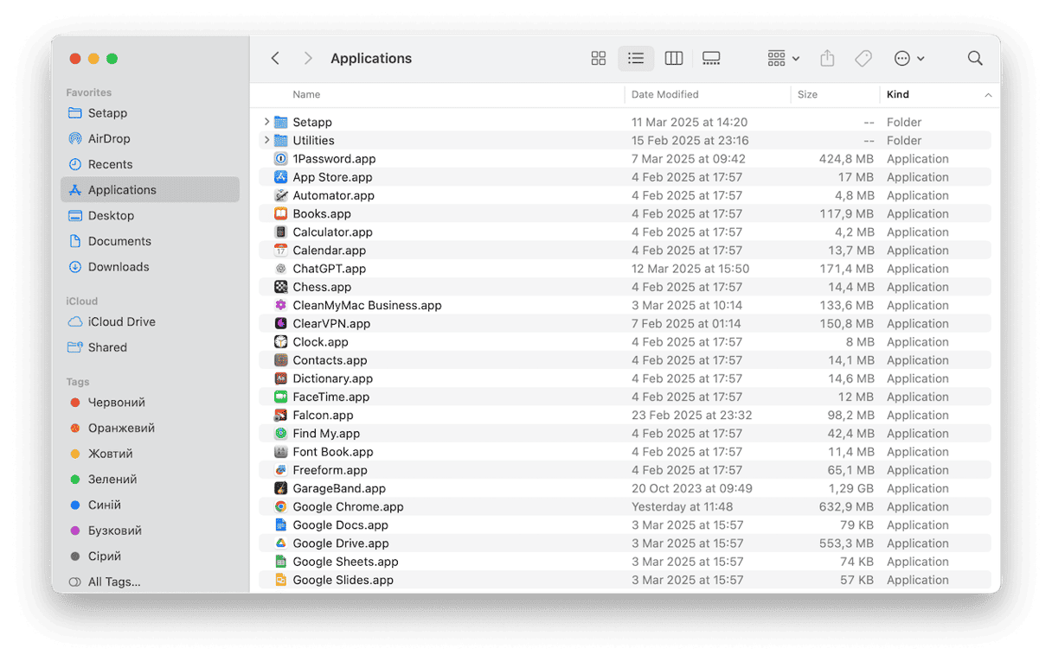
Task: Switch to gallery view
Action: pyautogui.click(x=711, y=59)
